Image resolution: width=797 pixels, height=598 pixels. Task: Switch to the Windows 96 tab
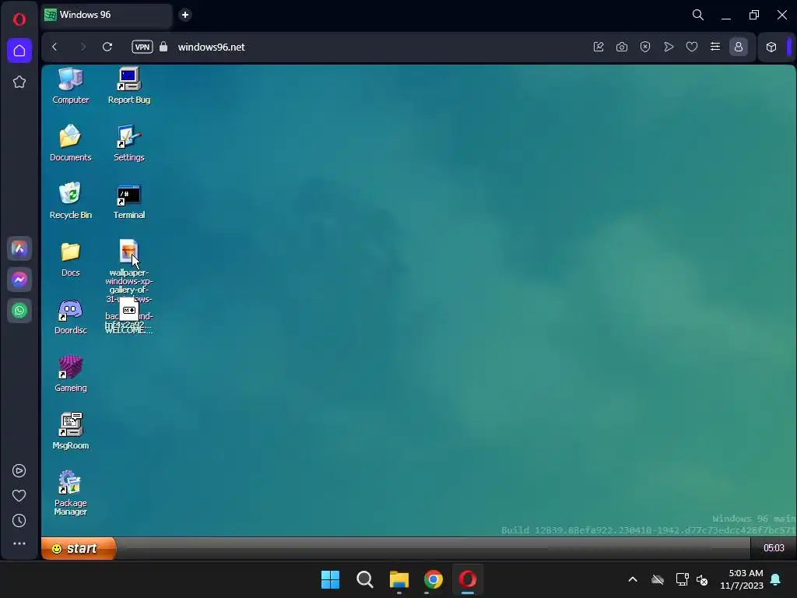coord(105,15)
